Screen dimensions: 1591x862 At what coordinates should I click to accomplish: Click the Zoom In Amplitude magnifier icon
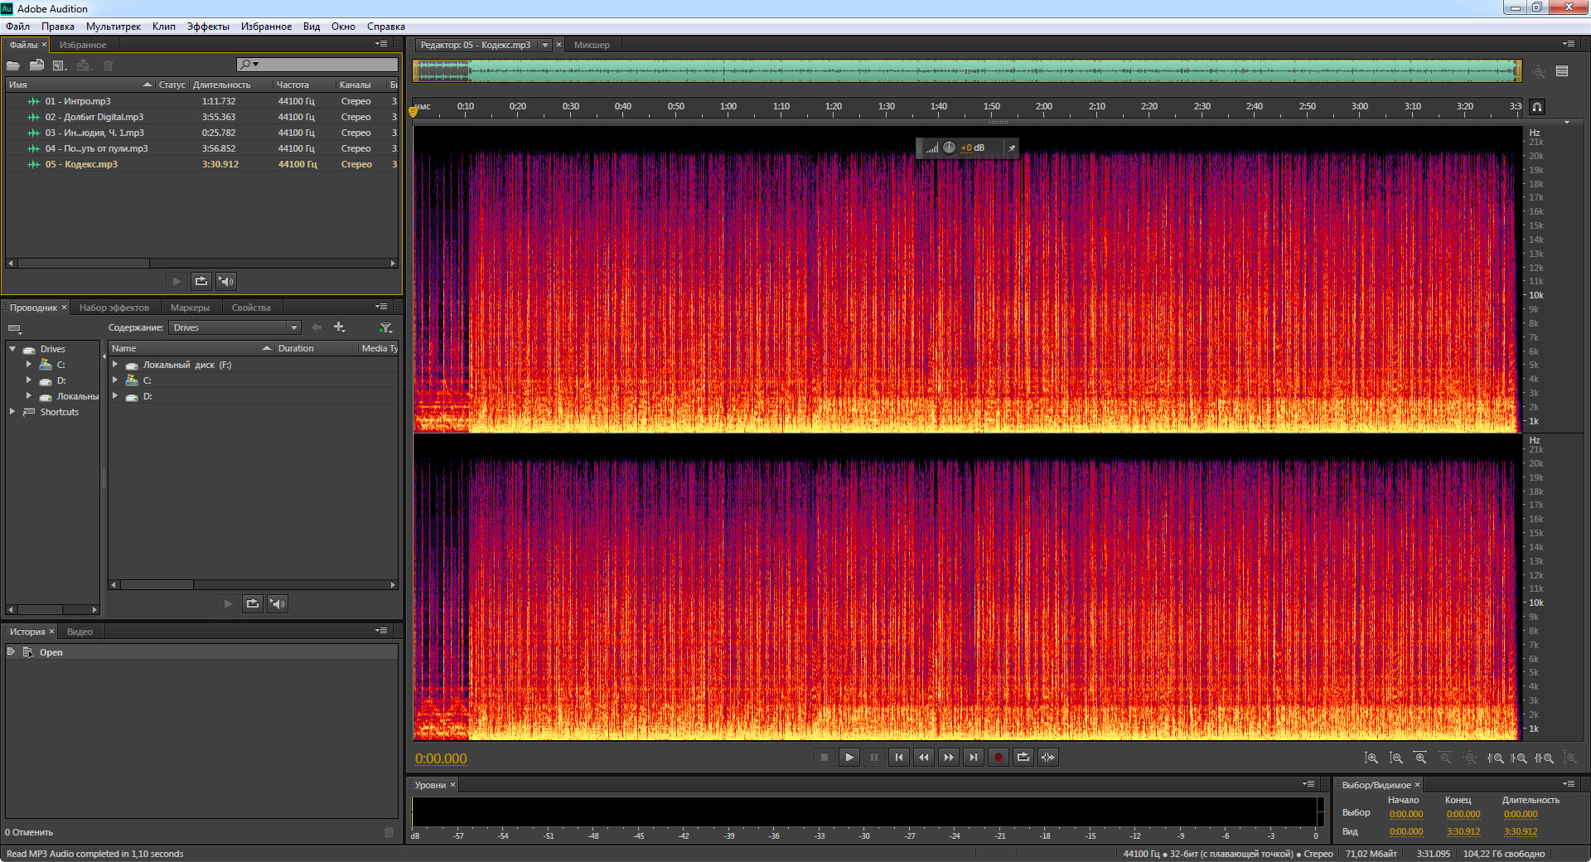1371,758
